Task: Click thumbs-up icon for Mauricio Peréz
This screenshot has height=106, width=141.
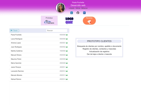Action: (x=67, y=59)
